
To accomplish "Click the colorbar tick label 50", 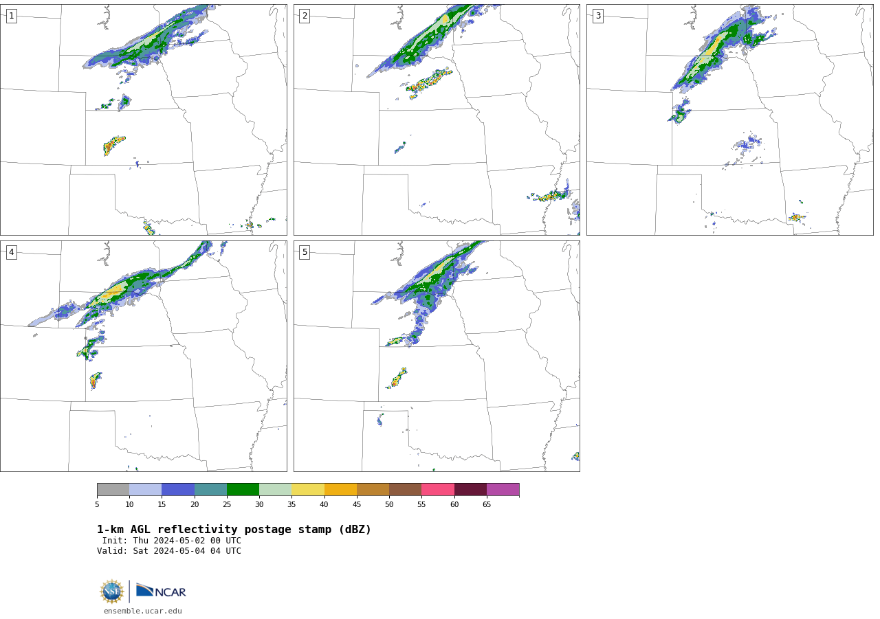I will [389, 504].
